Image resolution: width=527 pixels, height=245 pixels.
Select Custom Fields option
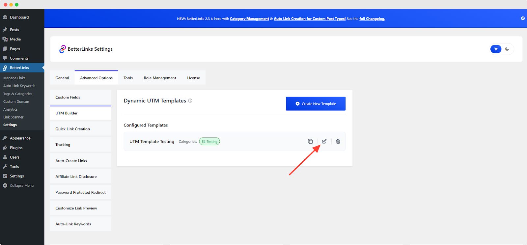[x=81, y=97]
